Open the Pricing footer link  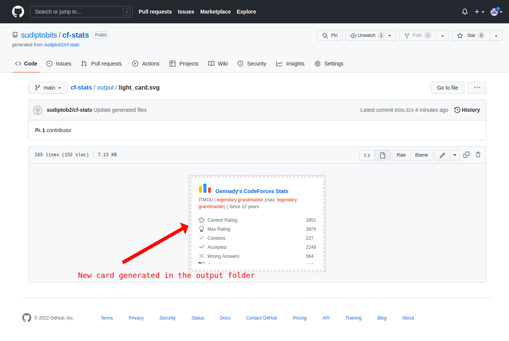tap(300, 318)
